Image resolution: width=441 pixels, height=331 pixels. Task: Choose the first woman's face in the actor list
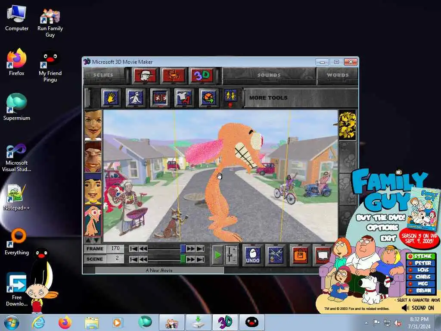pyautogui.click(x=93, y=125)
